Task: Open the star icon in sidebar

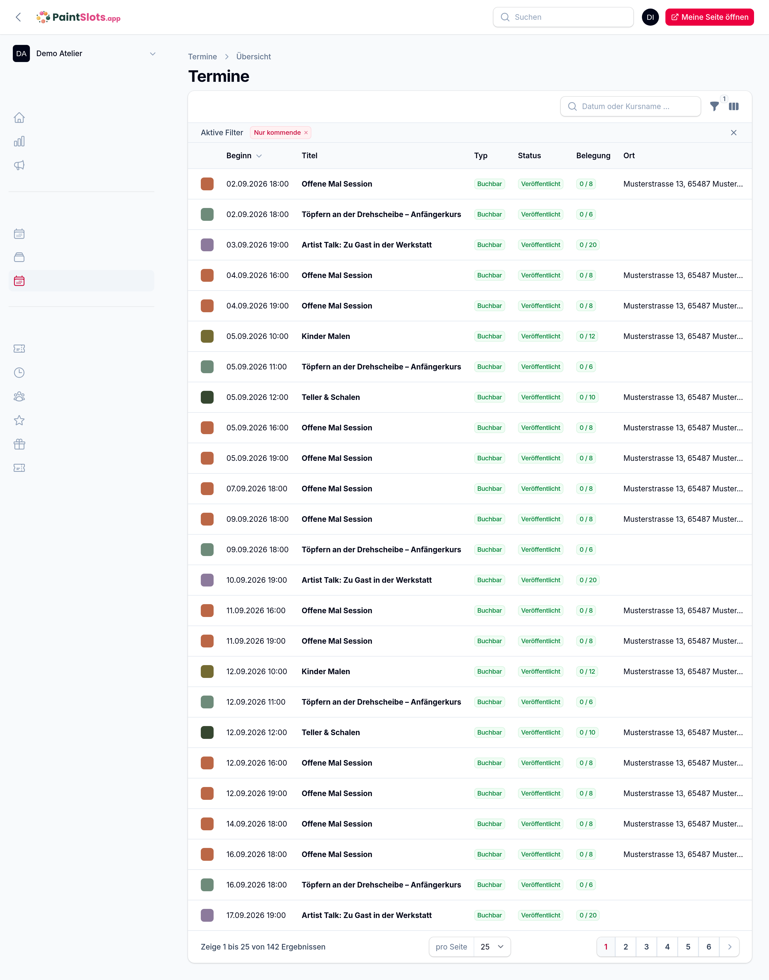Action: pos(19,420)
